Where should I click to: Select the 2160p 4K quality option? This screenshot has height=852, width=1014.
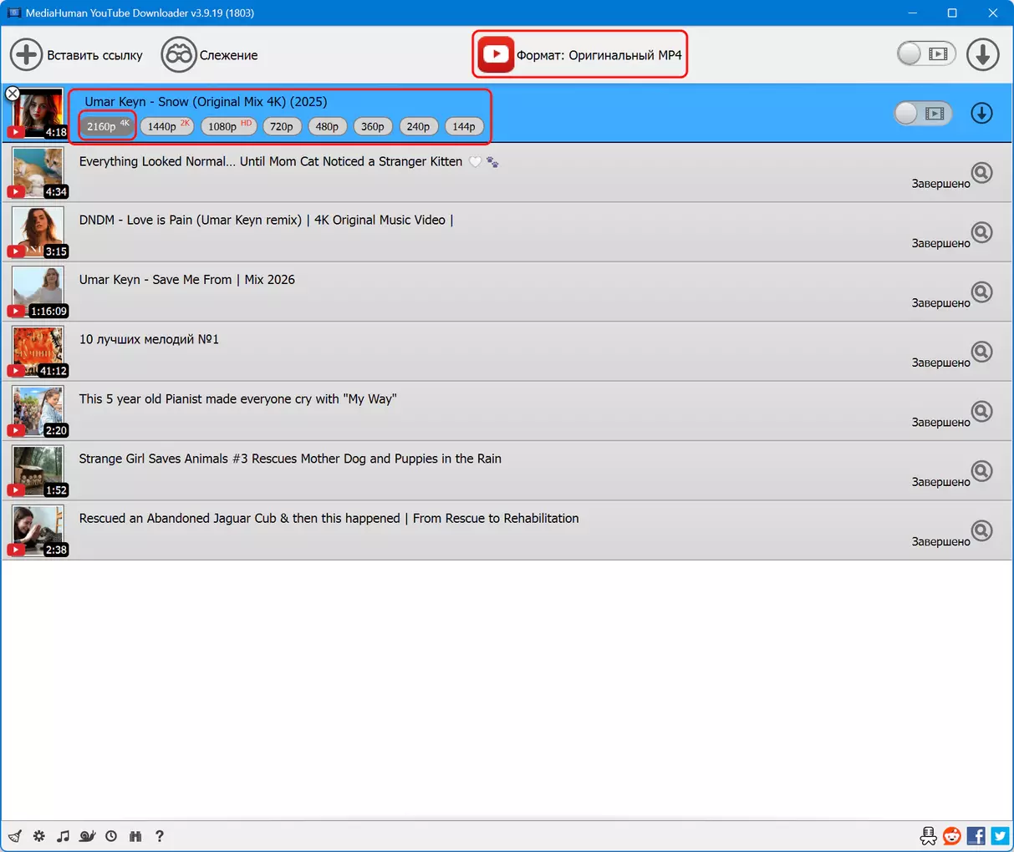(107, 126)
